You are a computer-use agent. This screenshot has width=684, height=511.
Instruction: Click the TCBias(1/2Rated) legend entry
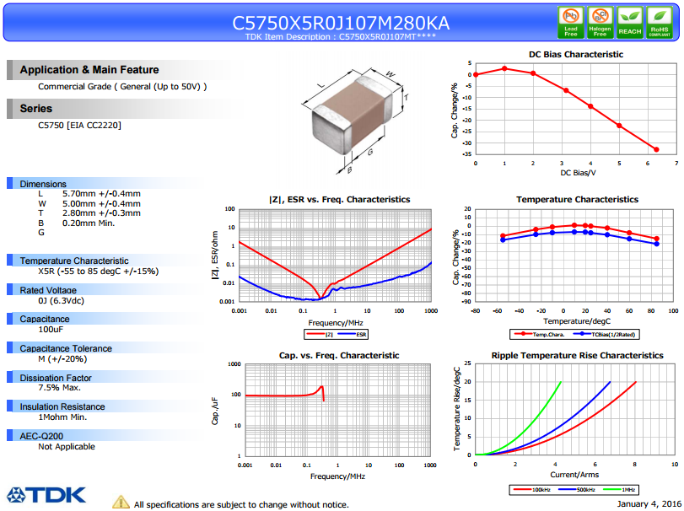[604, 335]
